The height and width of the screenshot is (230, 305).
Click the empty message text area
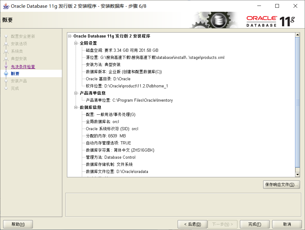pos(183,205)
